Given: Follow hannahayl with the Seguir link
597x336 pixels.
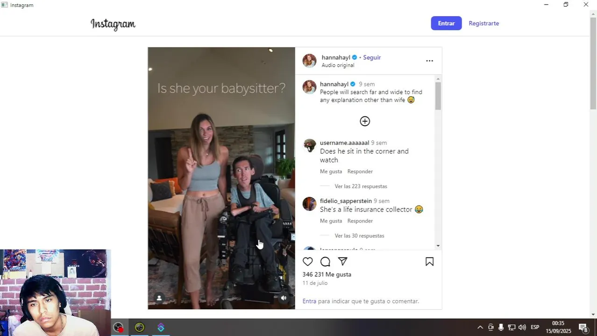Looking at the screenshot, I should pyautogui.click(x=372, y=57).
